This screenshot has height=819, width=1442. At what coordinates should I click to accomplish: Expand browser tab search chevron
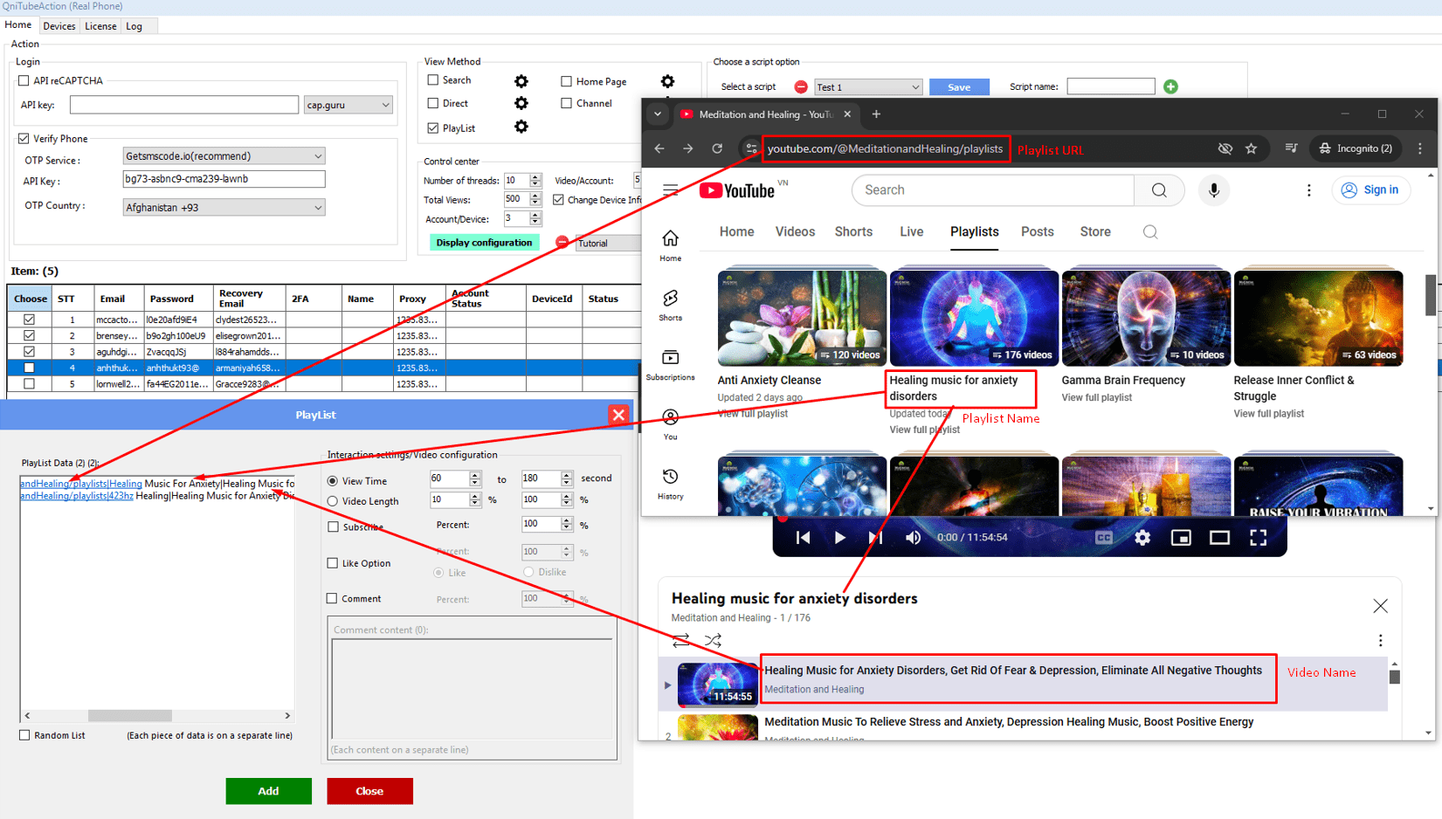tap(658, 114)
